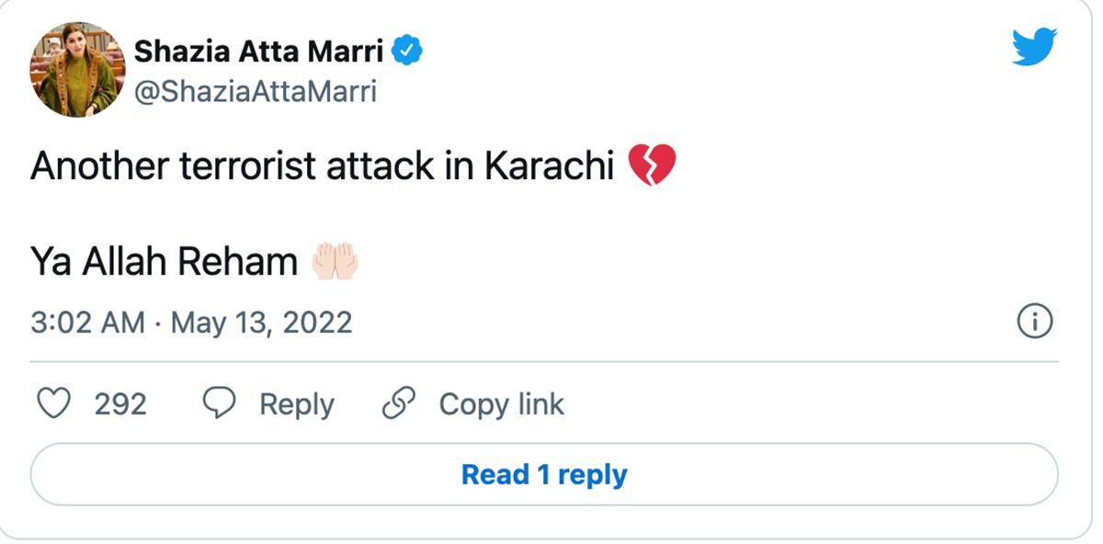Open Shazia Atta Marri's profile photo

click(x=77, y=70)
